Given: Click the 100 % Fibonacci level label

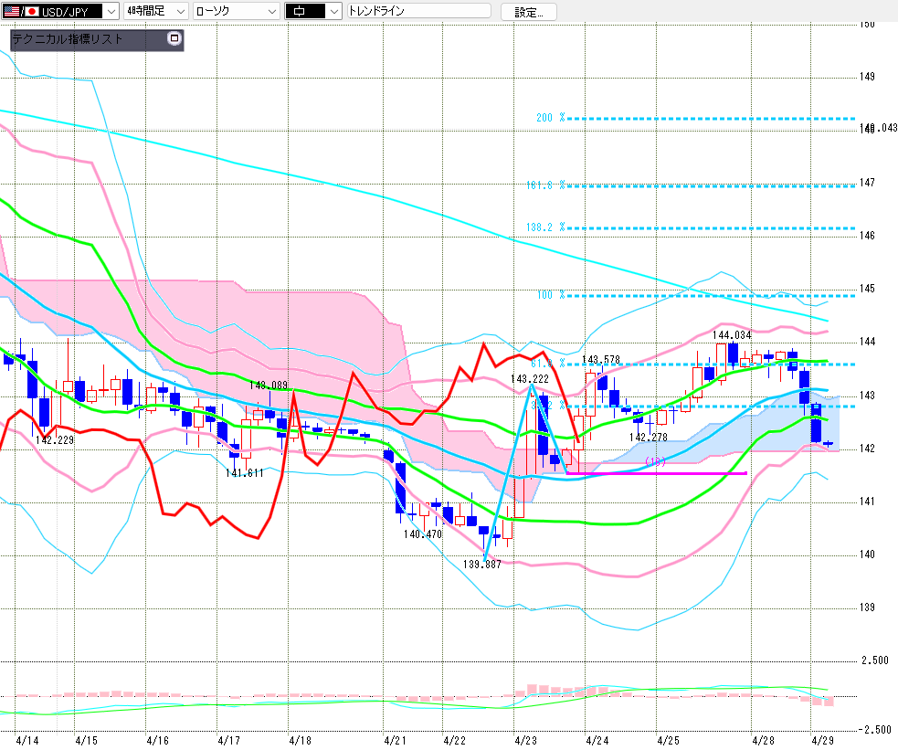Looking at the screenshot, I should pyautogui.click(x=551, y=295).
